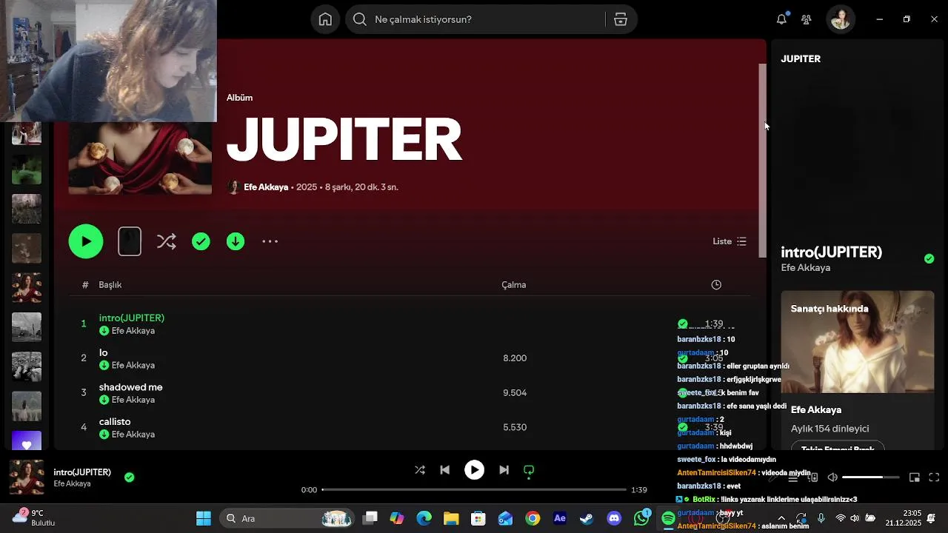Skip to the previous track

click(x=444, y=470)
